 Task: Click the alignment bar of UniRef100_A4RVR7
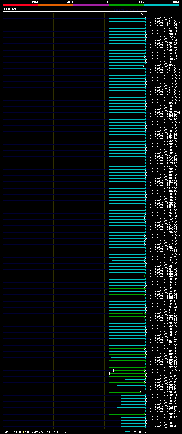tap(127, 66)
